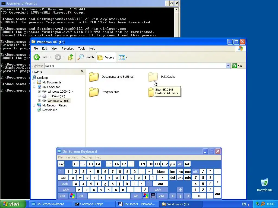Open the File menu in Explorer
The height and width of the screenshot is (208, 278).
[x=36, y=48]
